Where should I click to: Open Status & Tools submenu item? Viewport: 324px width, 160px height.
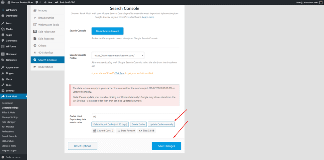(x=9, y=146)
